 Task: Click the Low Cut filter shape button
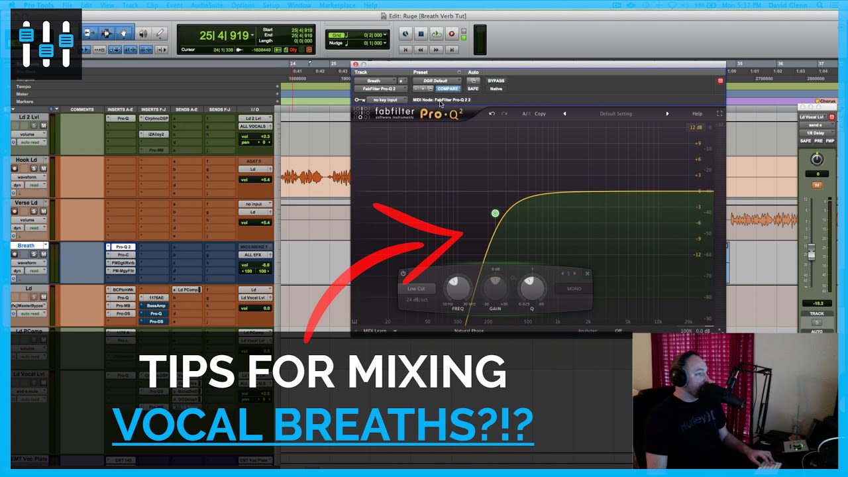pyautogui.click(x=416, y=289)
